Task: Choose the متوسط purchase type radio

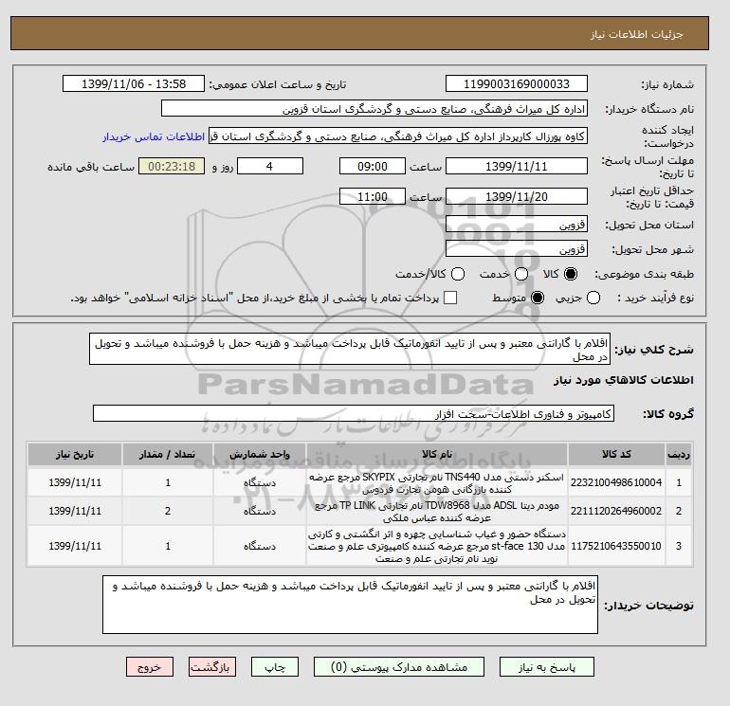Action: tap(538, 298)
